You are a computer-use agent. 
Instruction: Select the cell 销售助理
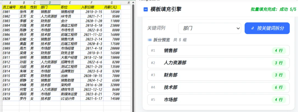point(70,80)
